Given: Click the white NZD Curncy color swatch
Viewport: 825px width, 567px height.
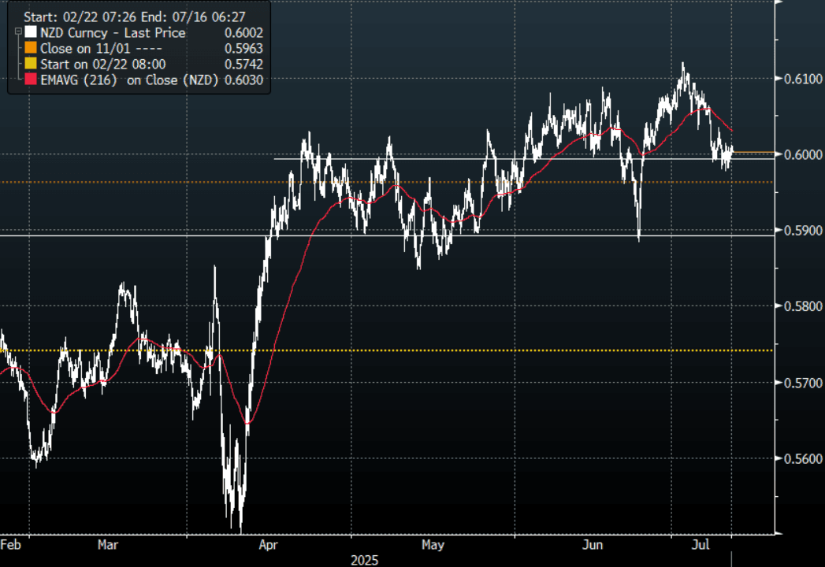Looking at the screenshot, I should click(x=31, y=32).
